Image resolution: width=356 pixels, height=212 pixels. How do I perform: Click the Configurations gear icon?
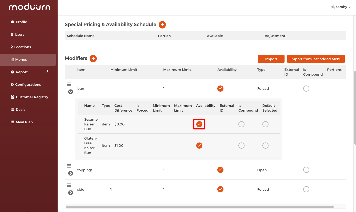[12, 84]
